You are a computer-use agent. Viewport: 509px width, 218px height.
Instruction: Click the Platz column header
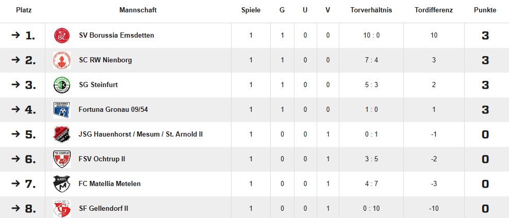[x=23, y=10]
